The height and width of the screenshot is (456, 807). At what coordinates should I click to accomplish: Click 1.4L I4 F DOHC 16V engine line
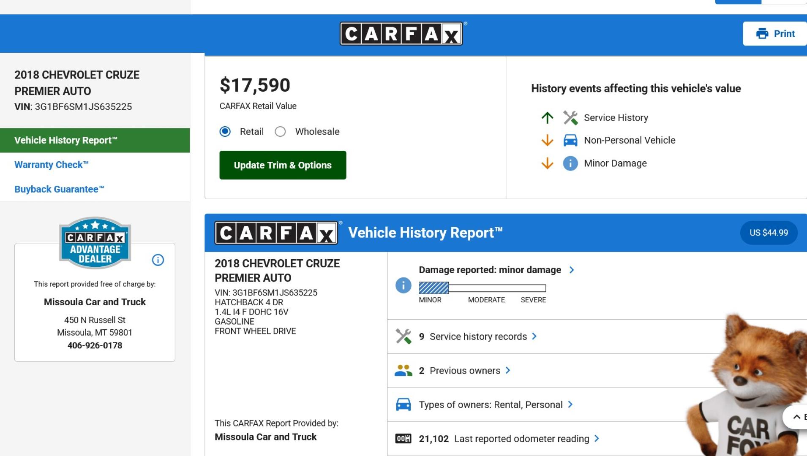pyautogui.click(x=251, y=312)
